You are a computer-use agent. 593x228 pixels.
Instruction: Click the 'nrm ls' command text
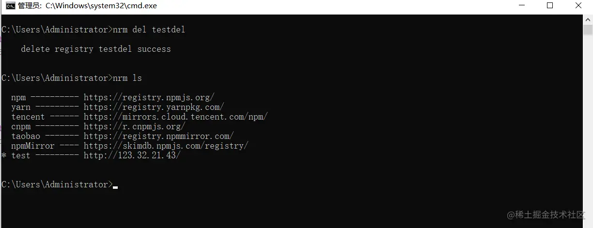point(127,78)
